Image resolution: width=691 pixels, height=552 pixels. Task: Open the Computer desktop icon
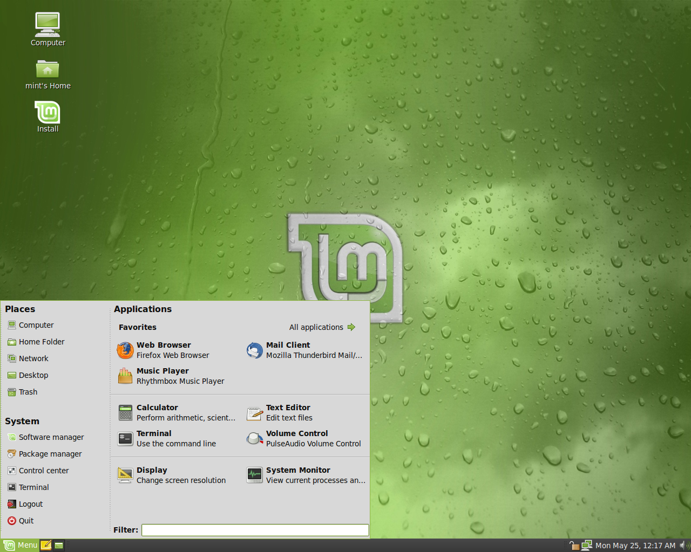click(x=48, y=29)
